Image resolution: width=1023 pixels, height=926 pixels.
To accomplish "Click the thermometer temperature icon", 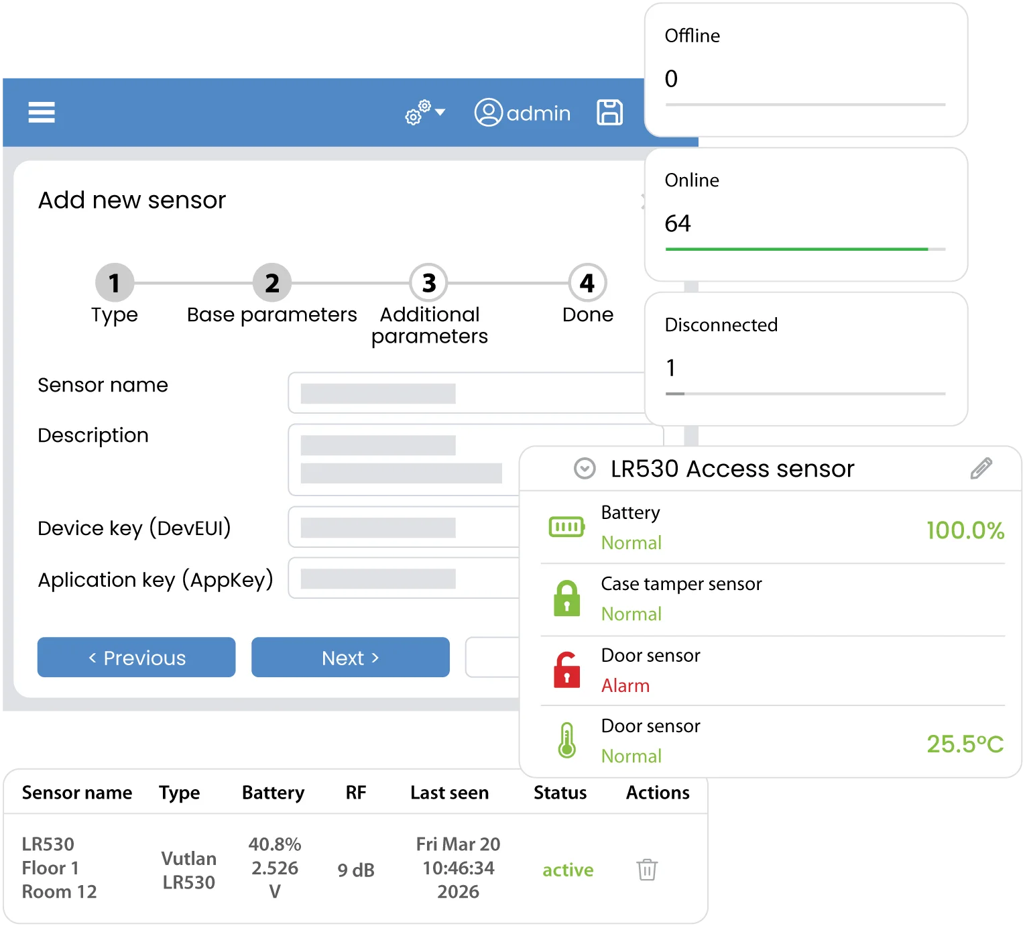I will point(566,740).
